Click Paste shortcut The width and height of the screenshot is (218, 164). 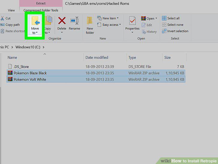[13, 31]
